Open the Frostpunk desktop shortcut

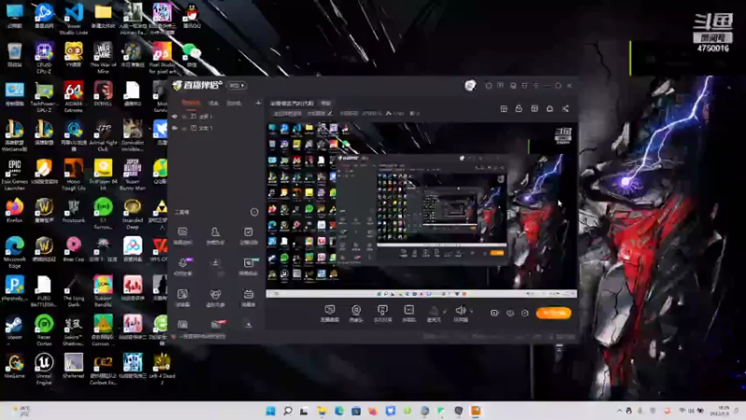pyautogui.click(x=74, y=211)
